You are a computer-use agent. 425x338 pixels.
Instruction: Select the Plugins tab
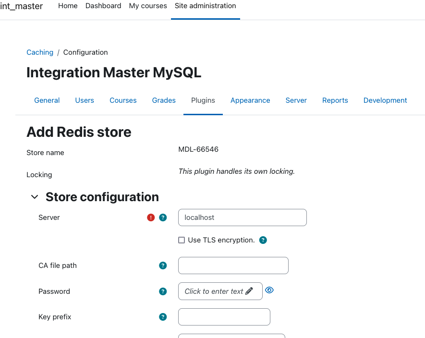pos(203,100)
